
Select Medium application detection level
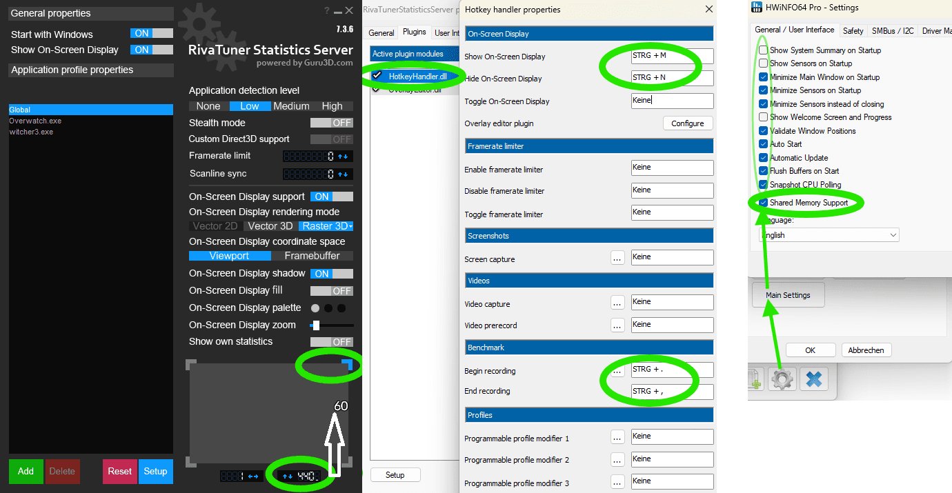click(291, 106)
